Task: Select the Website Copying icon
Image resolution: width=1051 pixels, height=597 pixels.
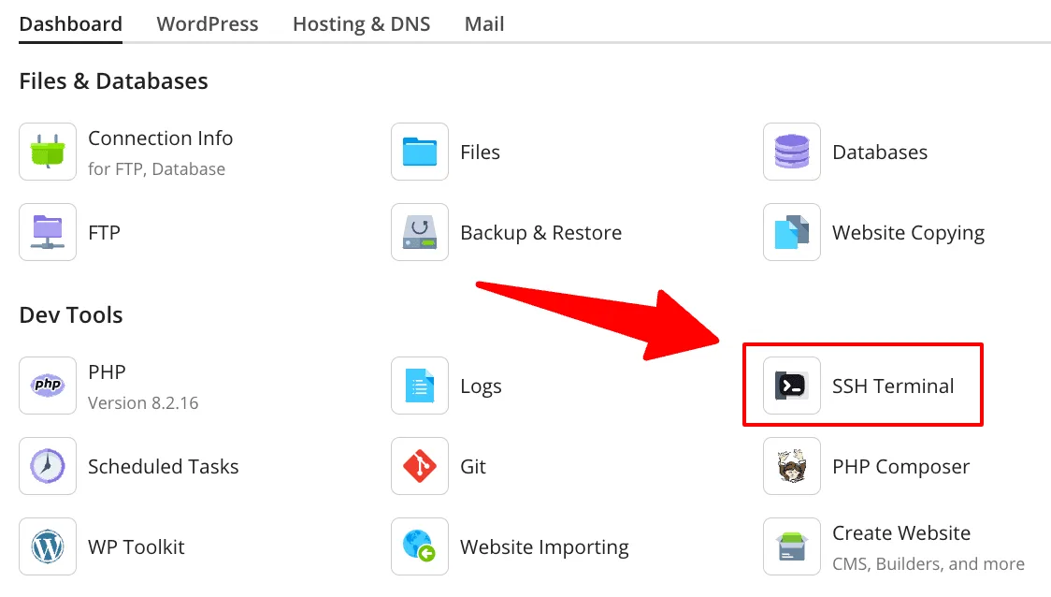Action: click(x=792, y=232)
